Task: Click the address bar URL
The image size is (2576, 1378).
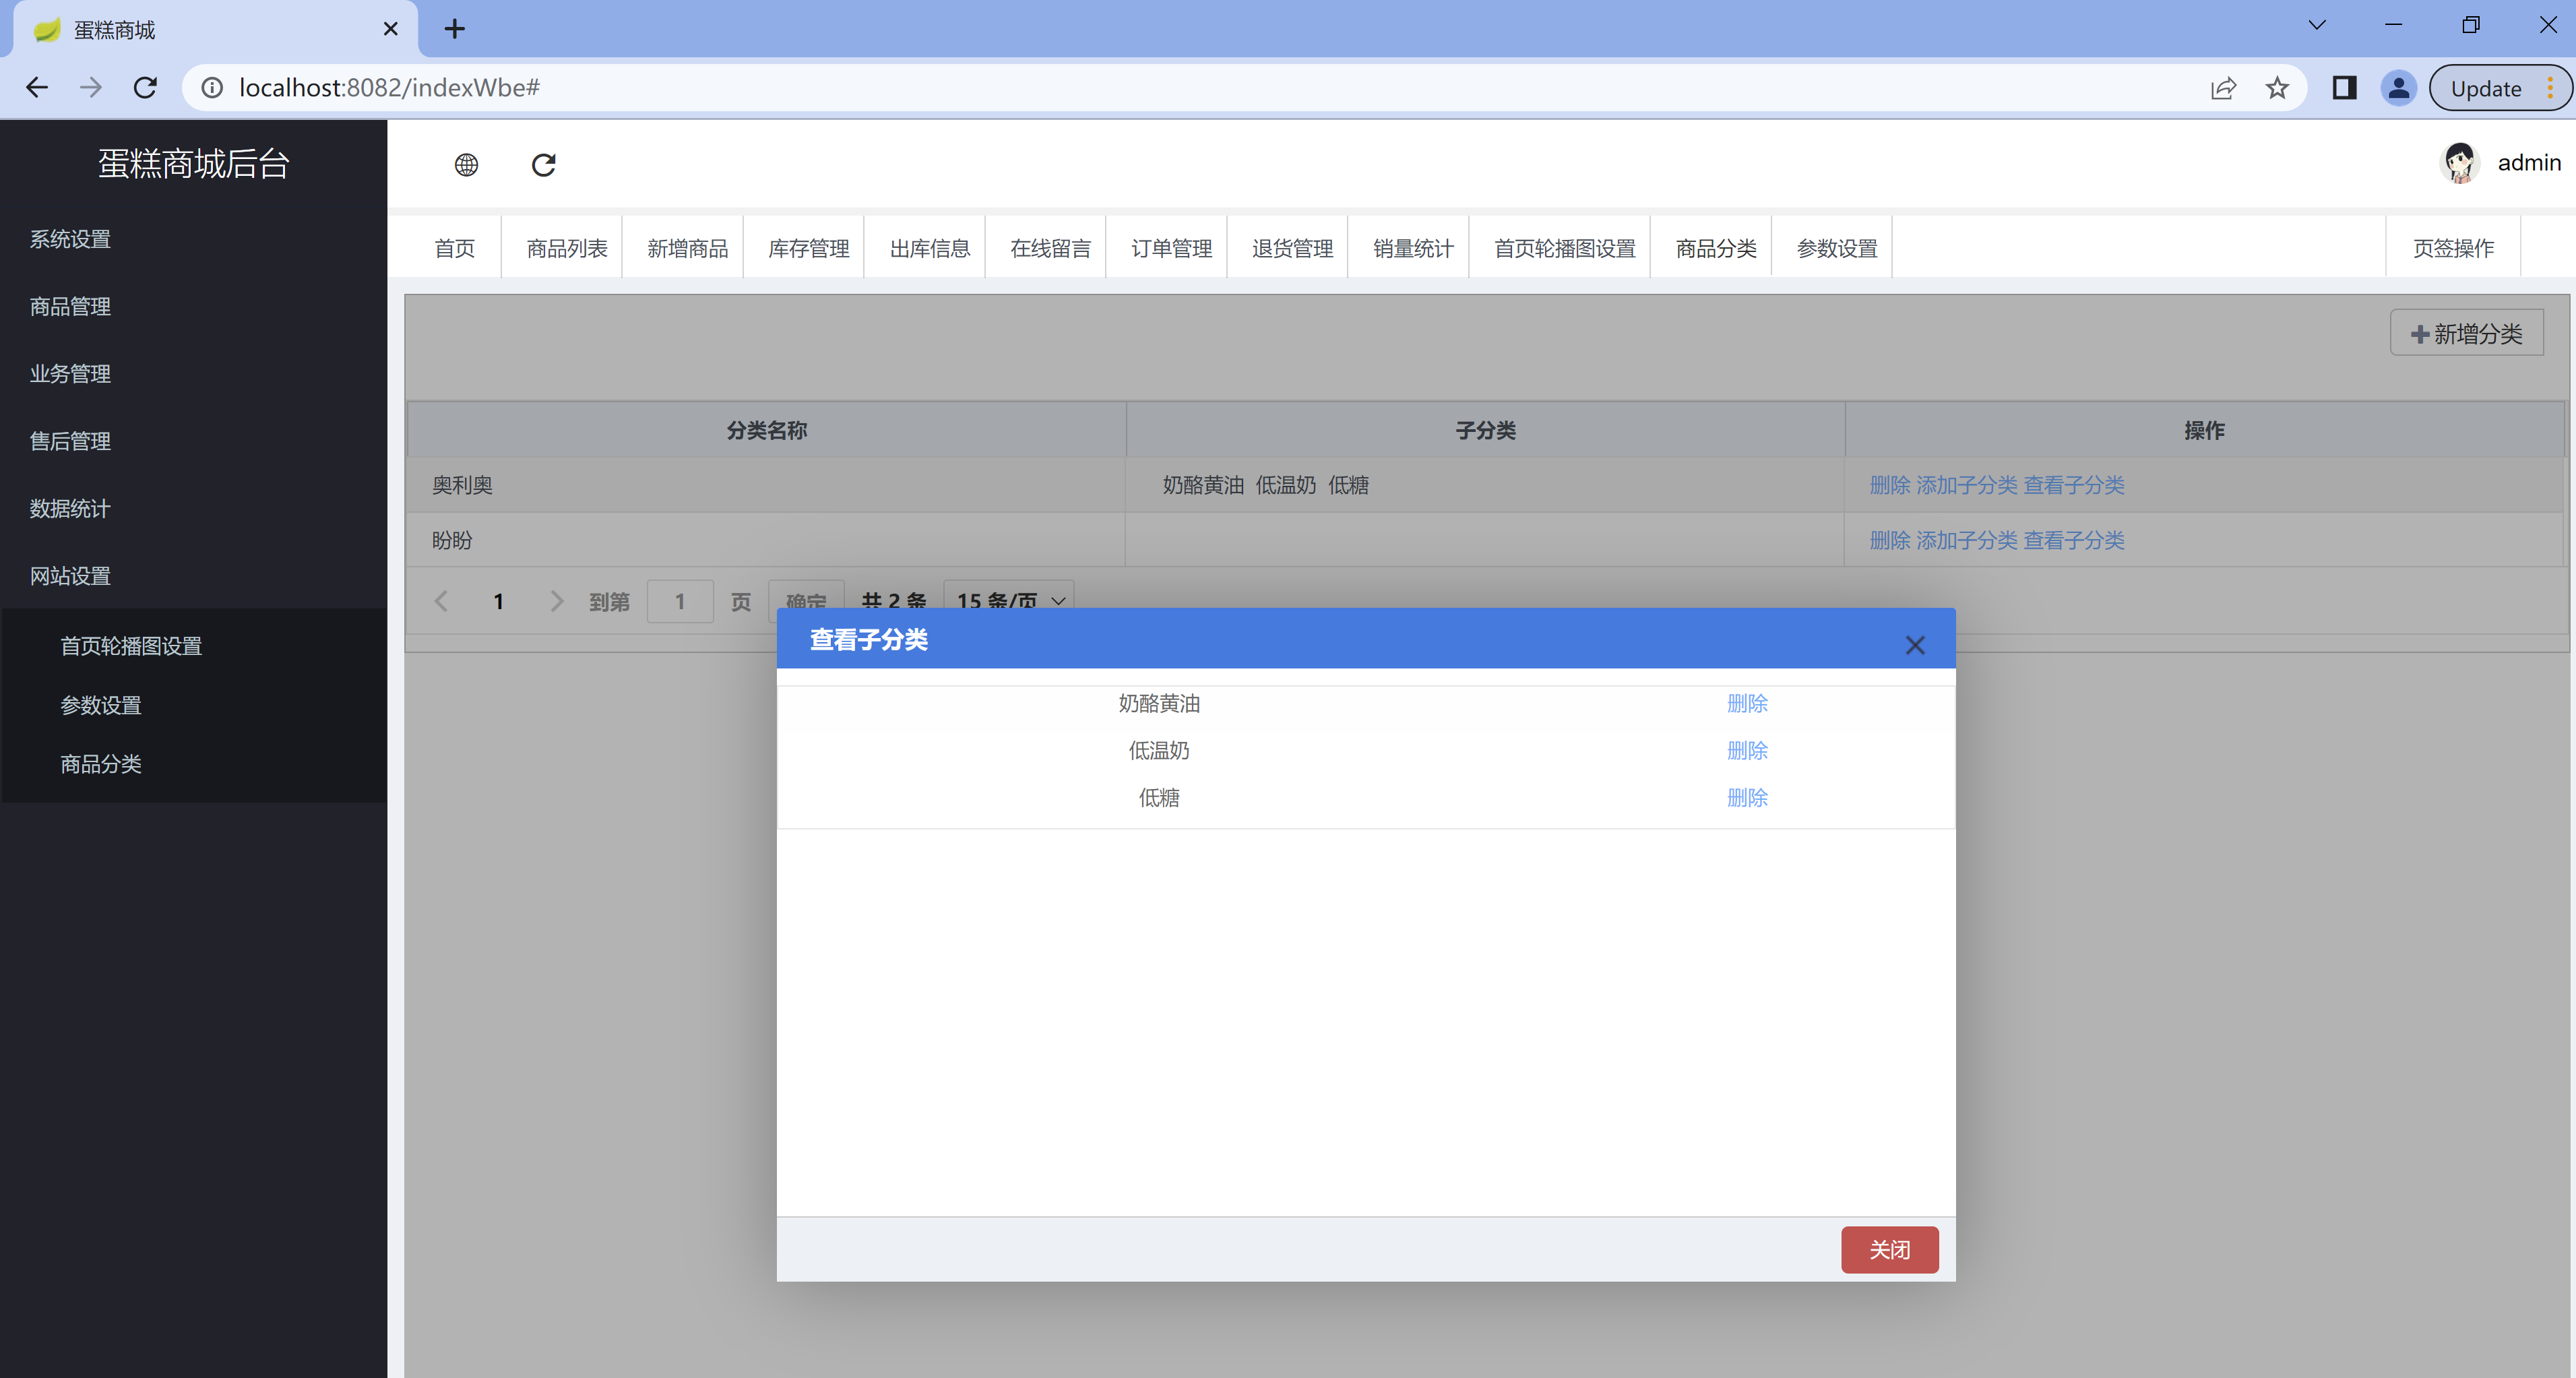Action: pos(389,88)
